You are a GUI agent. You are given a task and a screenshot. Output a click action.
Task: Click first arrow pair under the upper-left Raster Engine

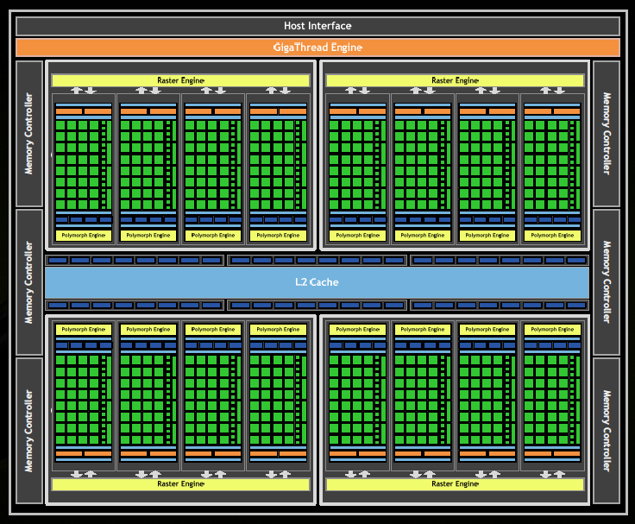(x=84, y=91)
